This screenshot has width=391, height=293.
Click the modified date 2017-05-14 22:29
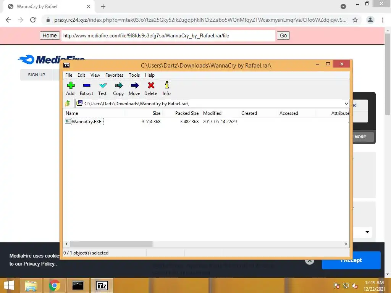(x=220, y=122)
